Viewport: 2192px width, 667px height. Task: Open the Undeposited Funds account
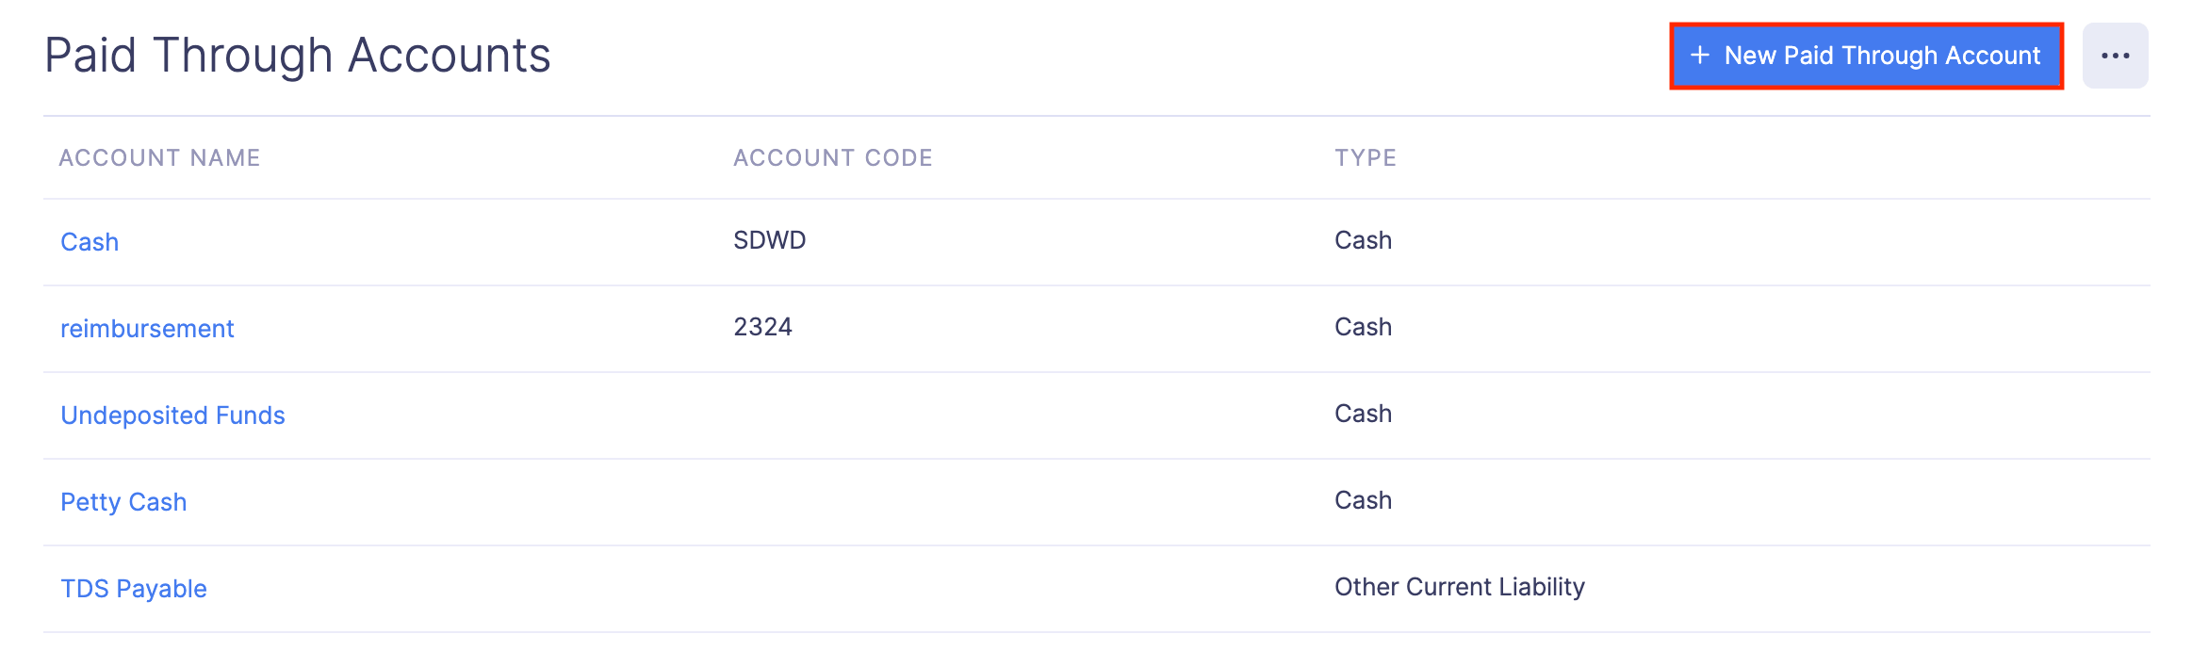tap(172, 415)
